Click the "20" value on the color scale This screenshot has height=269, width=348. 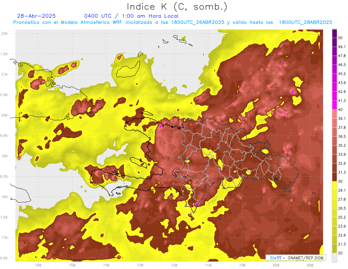tap(341, 253)
